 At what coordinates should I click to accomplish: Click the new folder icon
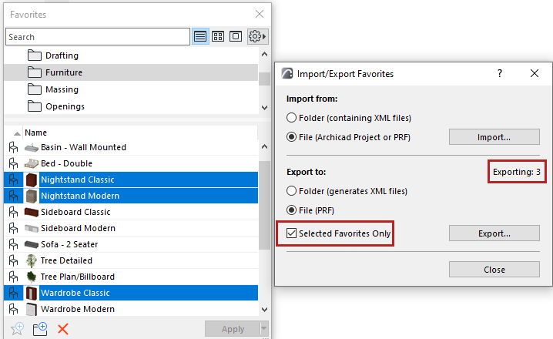click(40, 328)
